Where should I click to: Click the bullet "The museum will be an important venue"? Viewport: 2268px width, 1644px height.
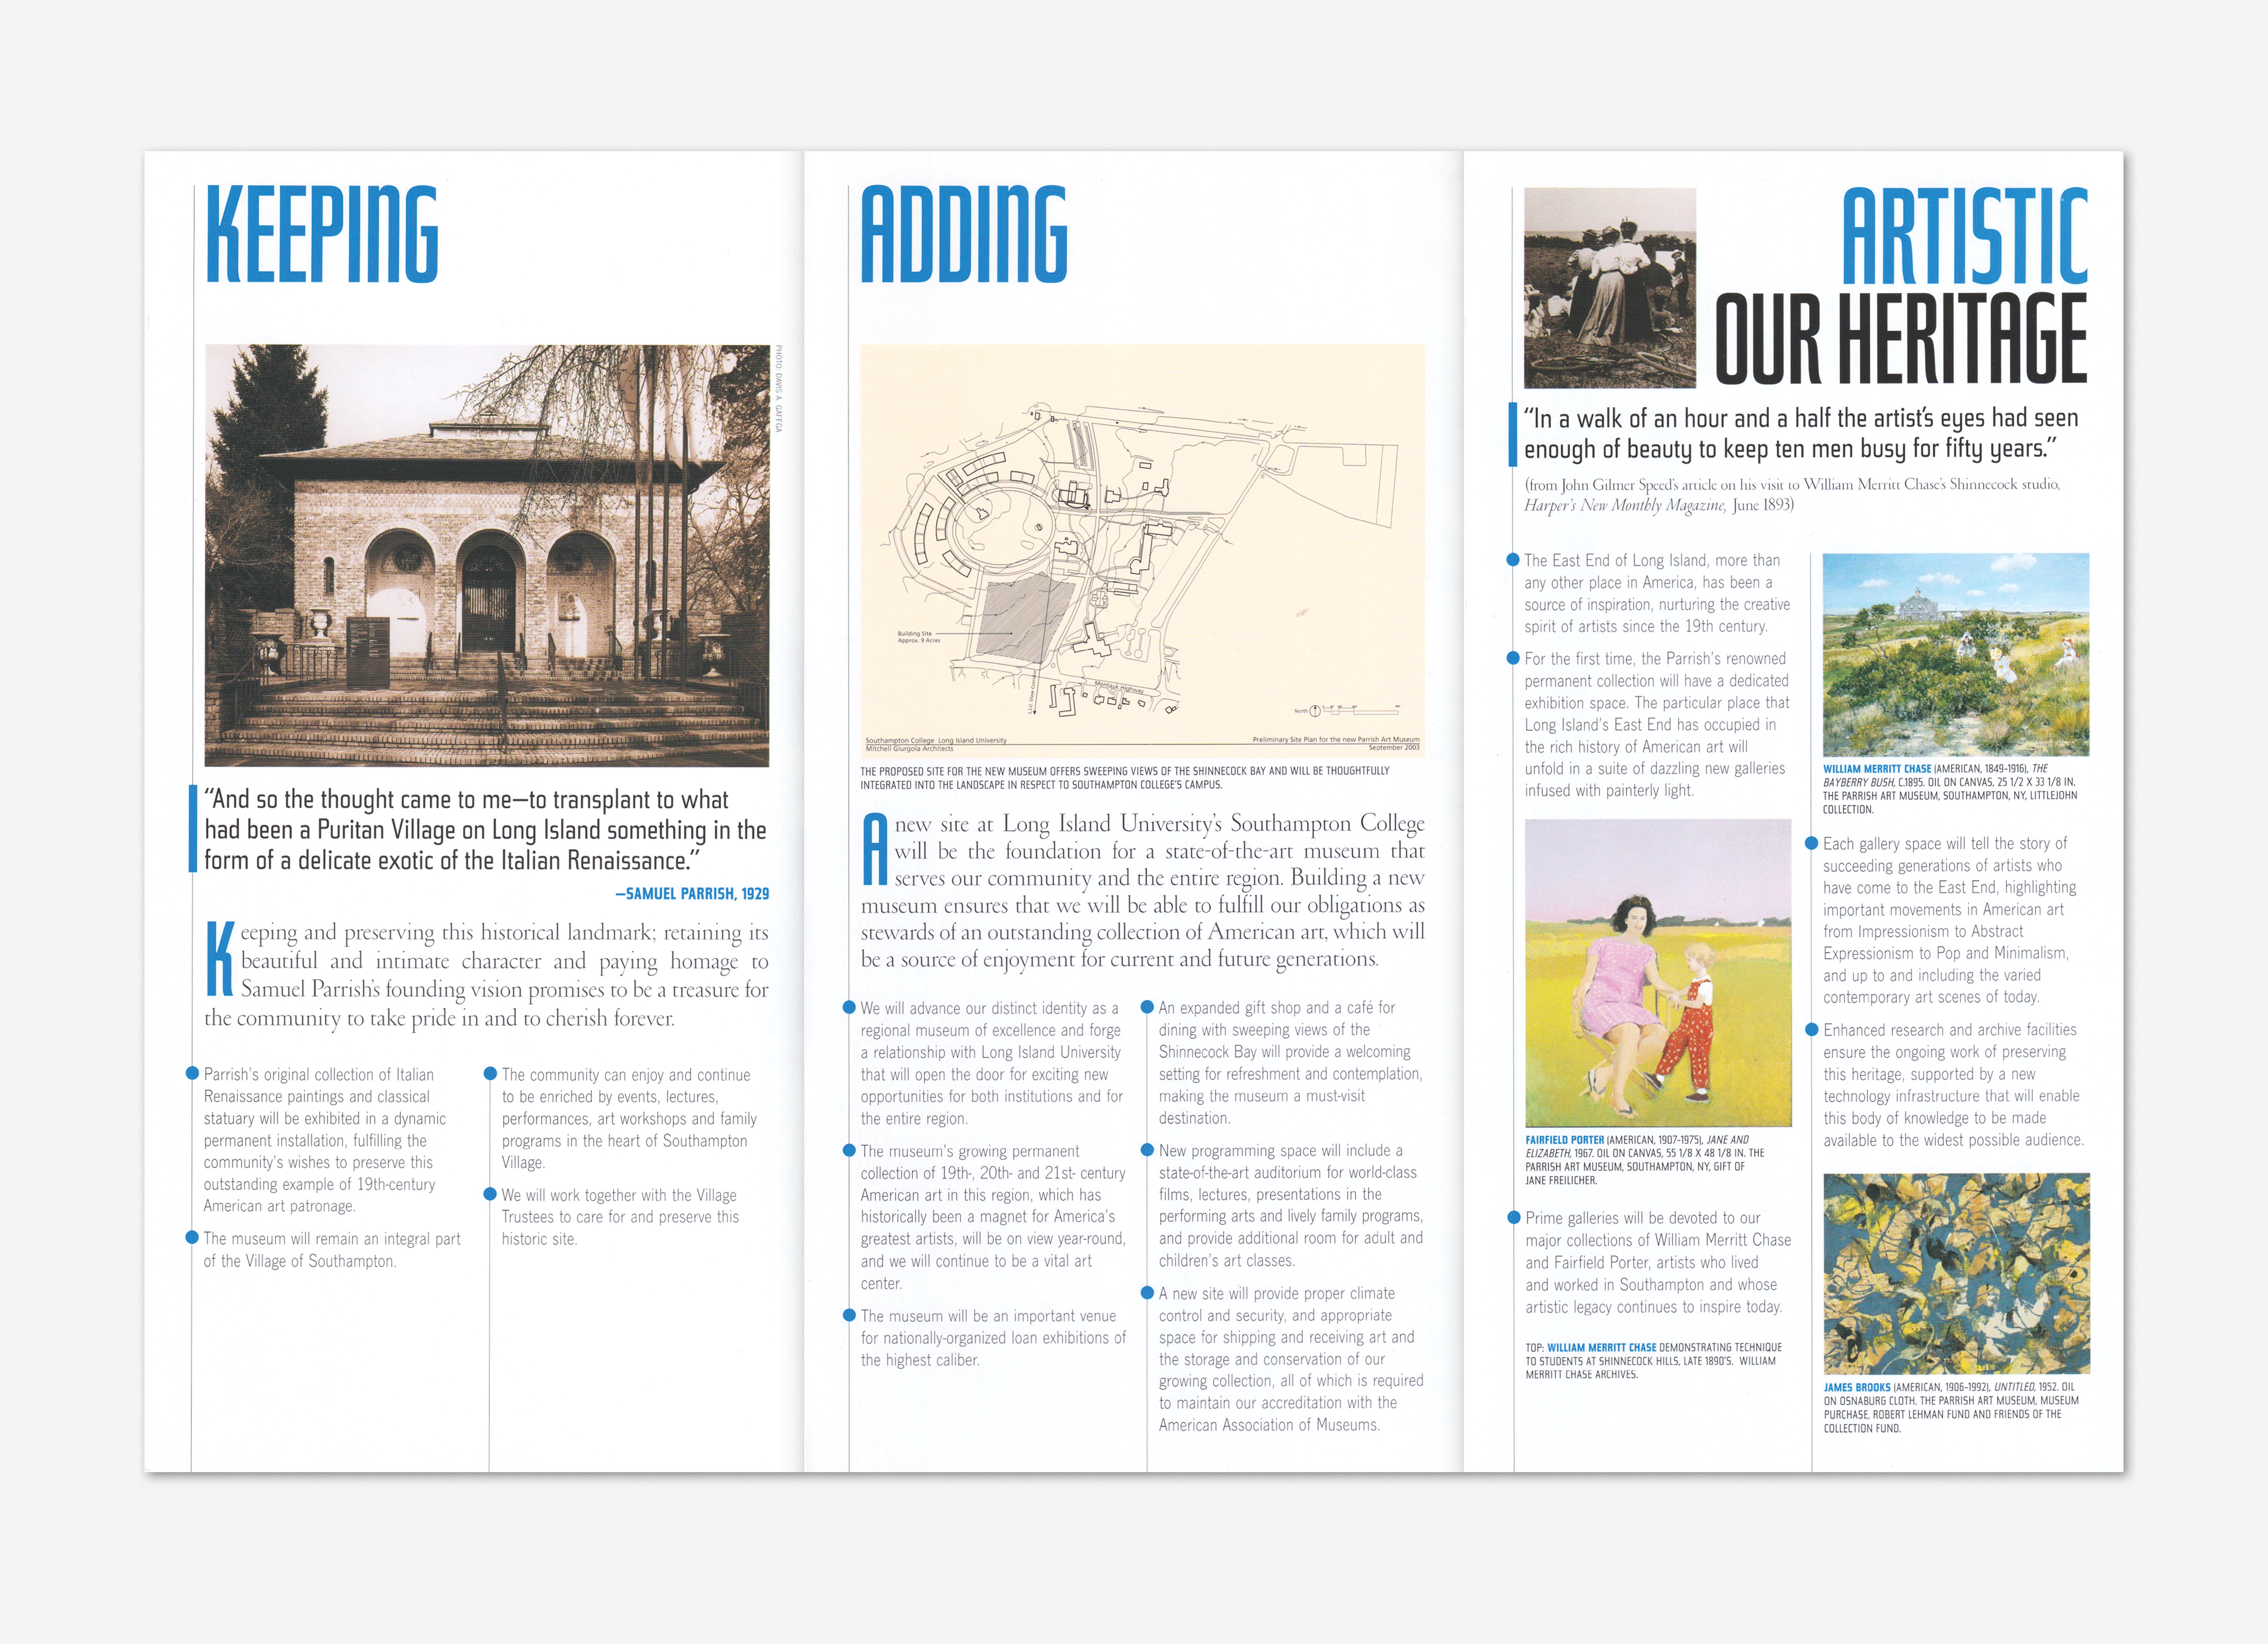click(993, 1338)
